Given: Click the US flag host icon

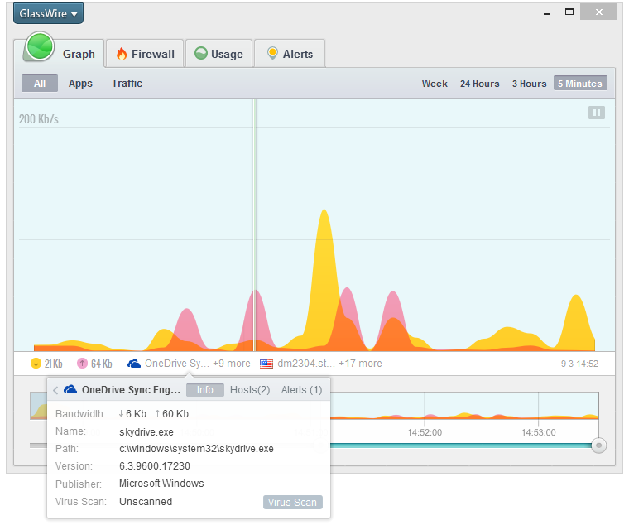Looking at the screenshot, I should coord(266,364).
